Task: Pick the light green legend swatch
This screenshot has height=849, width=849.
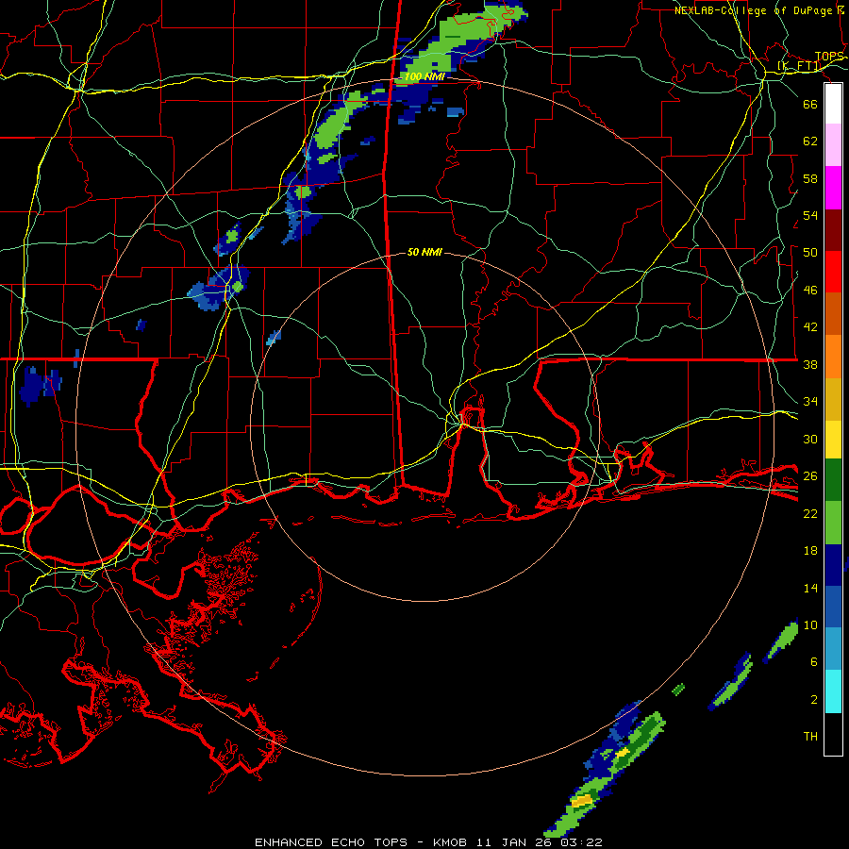Action: (x=833, y=523)
